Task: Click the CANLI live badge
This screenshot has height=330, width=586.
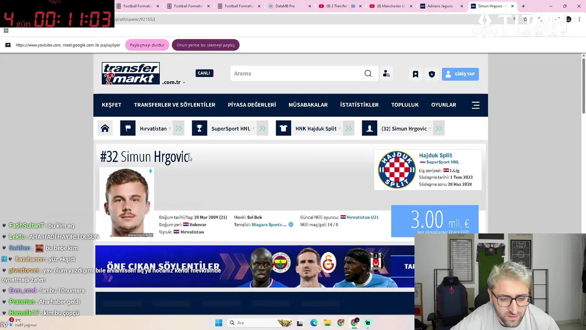Action: coord(204,73)
